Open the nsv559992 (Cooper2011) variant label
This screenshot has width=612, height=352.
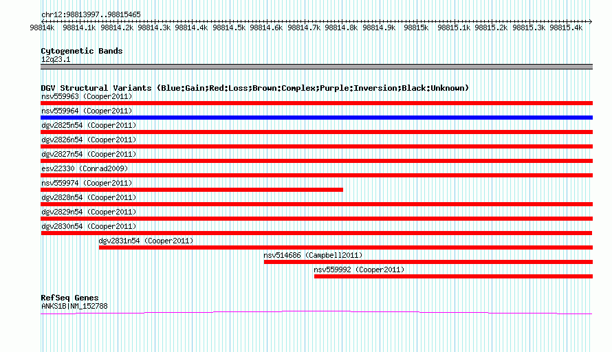(x=359, y=269)
